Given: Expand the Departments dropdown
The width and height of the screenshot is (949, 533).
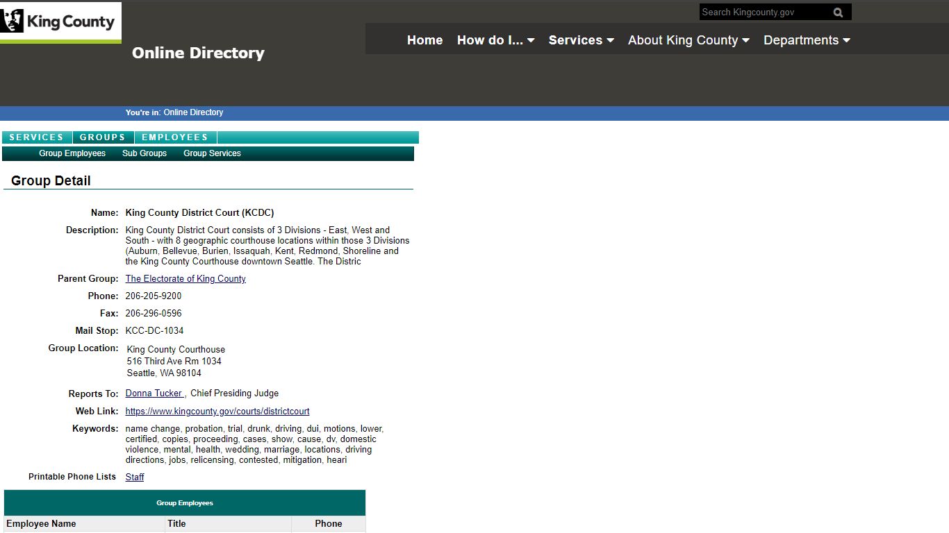Looking at the screenshot, I should [807, 40].
